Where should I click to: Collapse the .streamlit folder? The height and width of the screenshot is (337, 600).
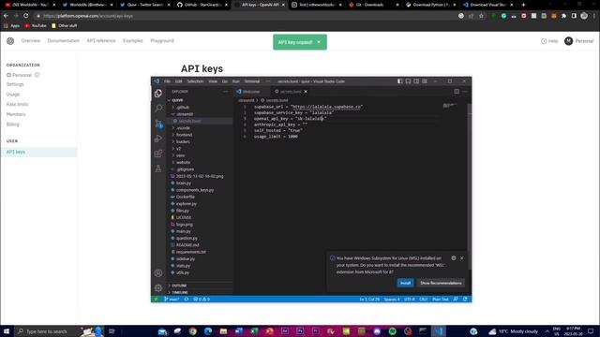pos(200,114)
